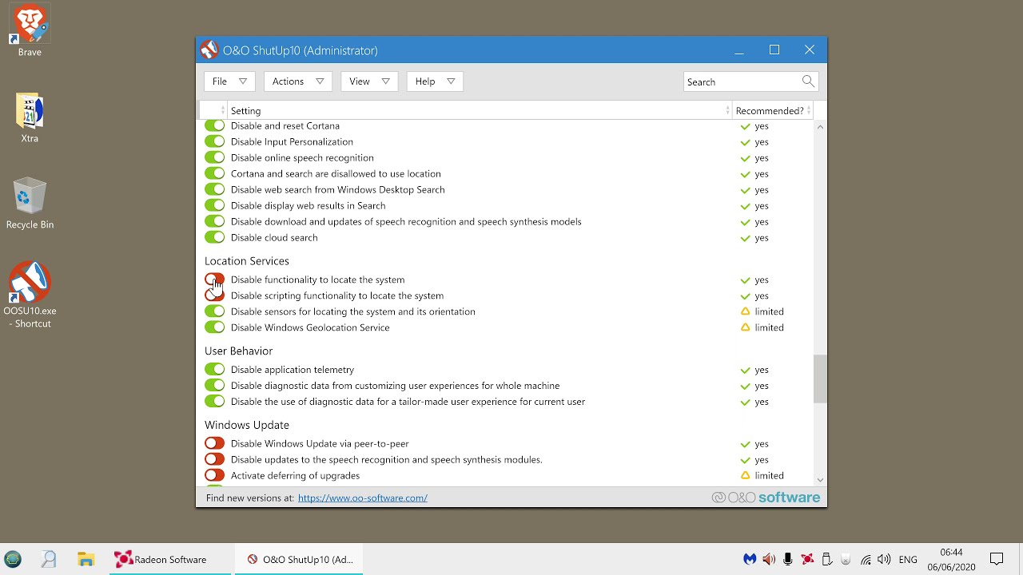Click yellow triangle for Activate deferring of upgrades
This screenshot has width=1023, height=575.
(745, 475)
